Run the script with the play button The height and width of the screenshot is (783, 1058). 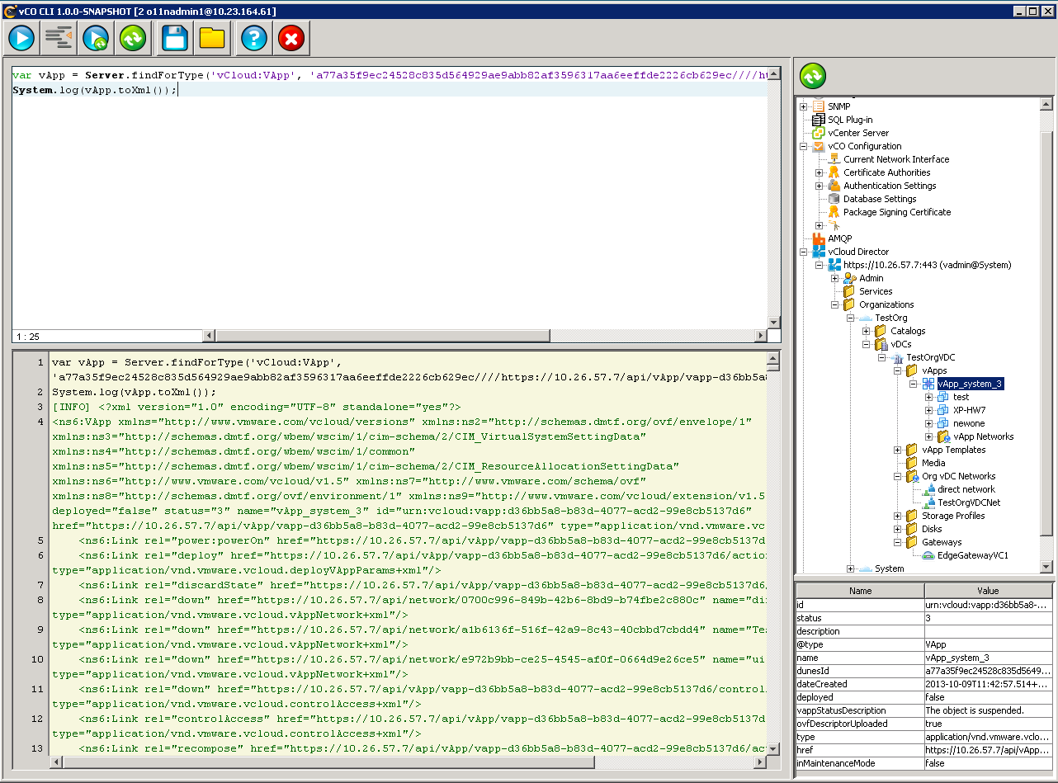click(x=21, y=37)
